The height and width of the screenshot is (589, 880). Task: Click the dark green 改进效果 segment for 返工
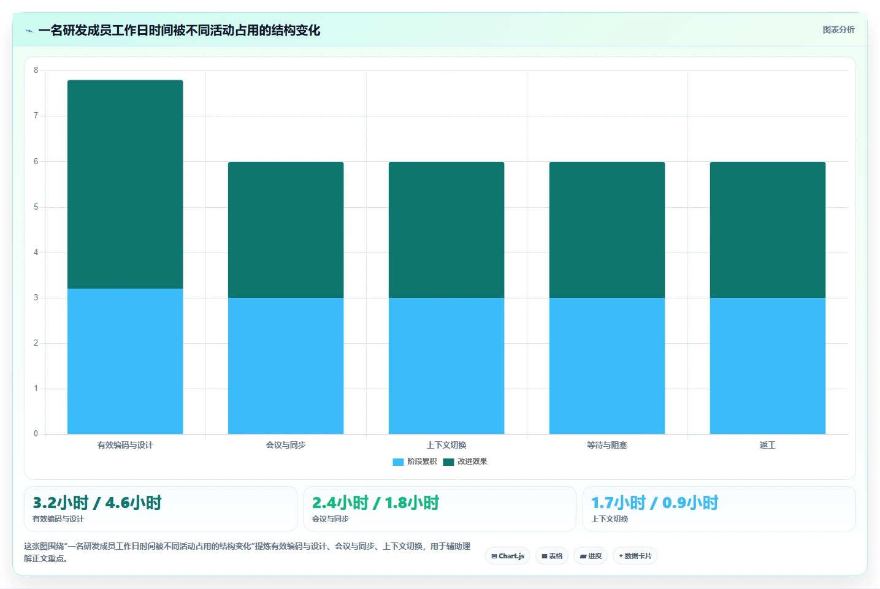(x=768, y=230)
